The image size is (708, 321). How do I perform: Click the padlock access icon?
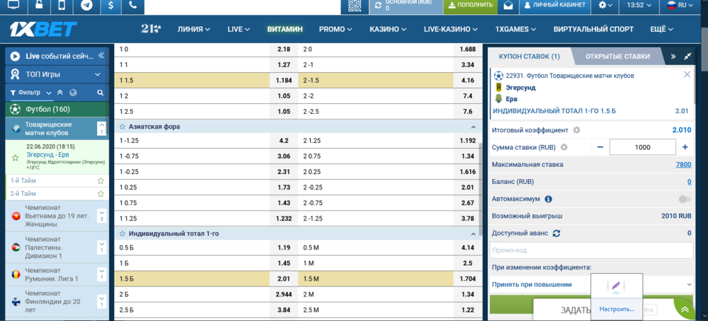tap(40, 6)
